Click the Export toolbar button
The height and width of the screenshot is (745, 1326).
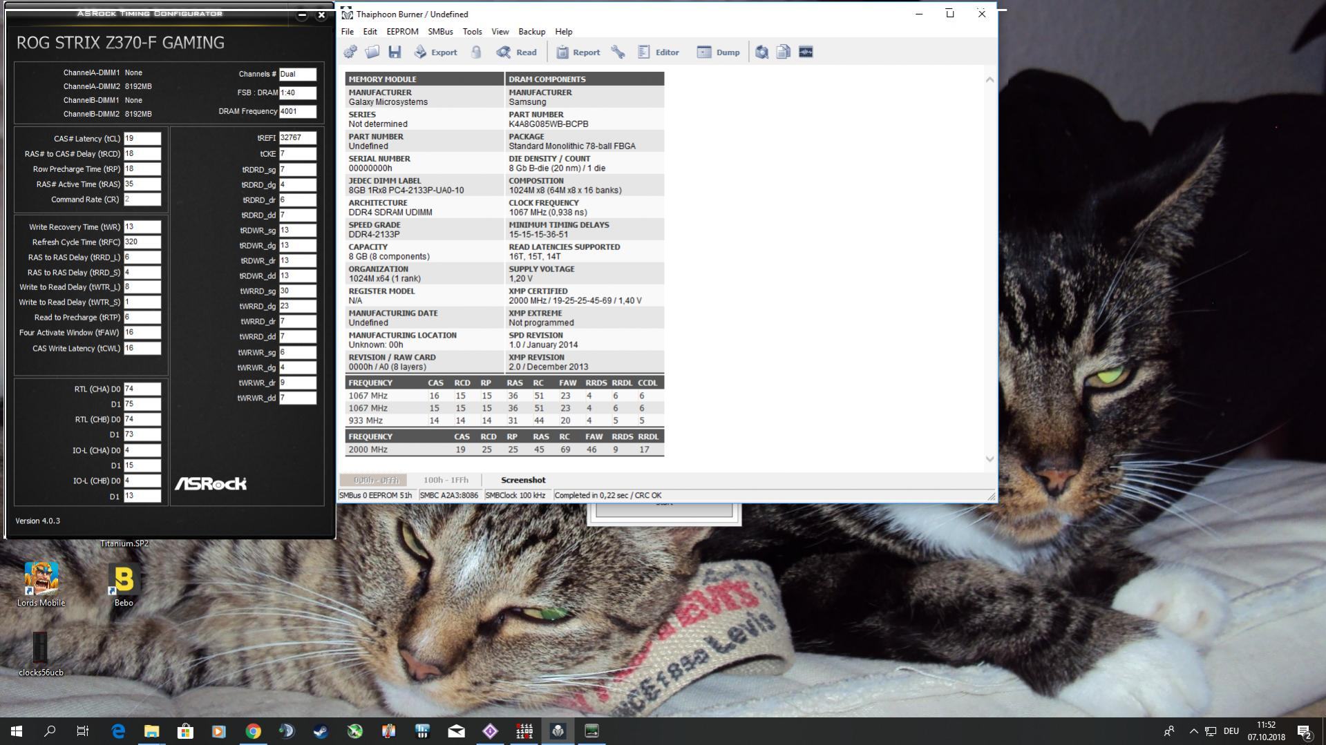click(x=435, y=52)
